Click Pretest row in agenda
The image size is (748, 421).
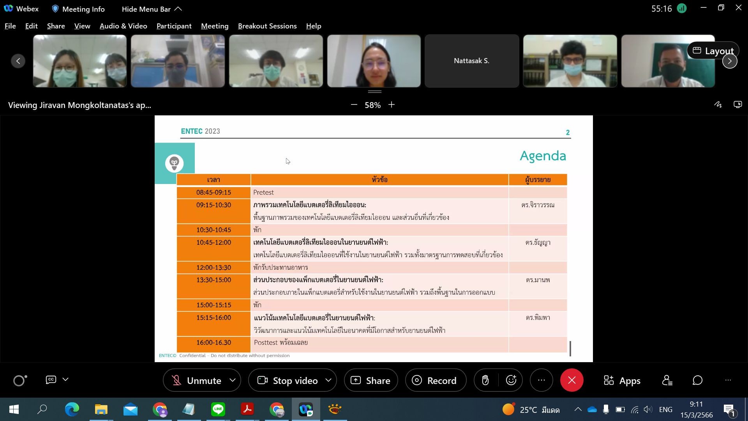pos(372,192)
